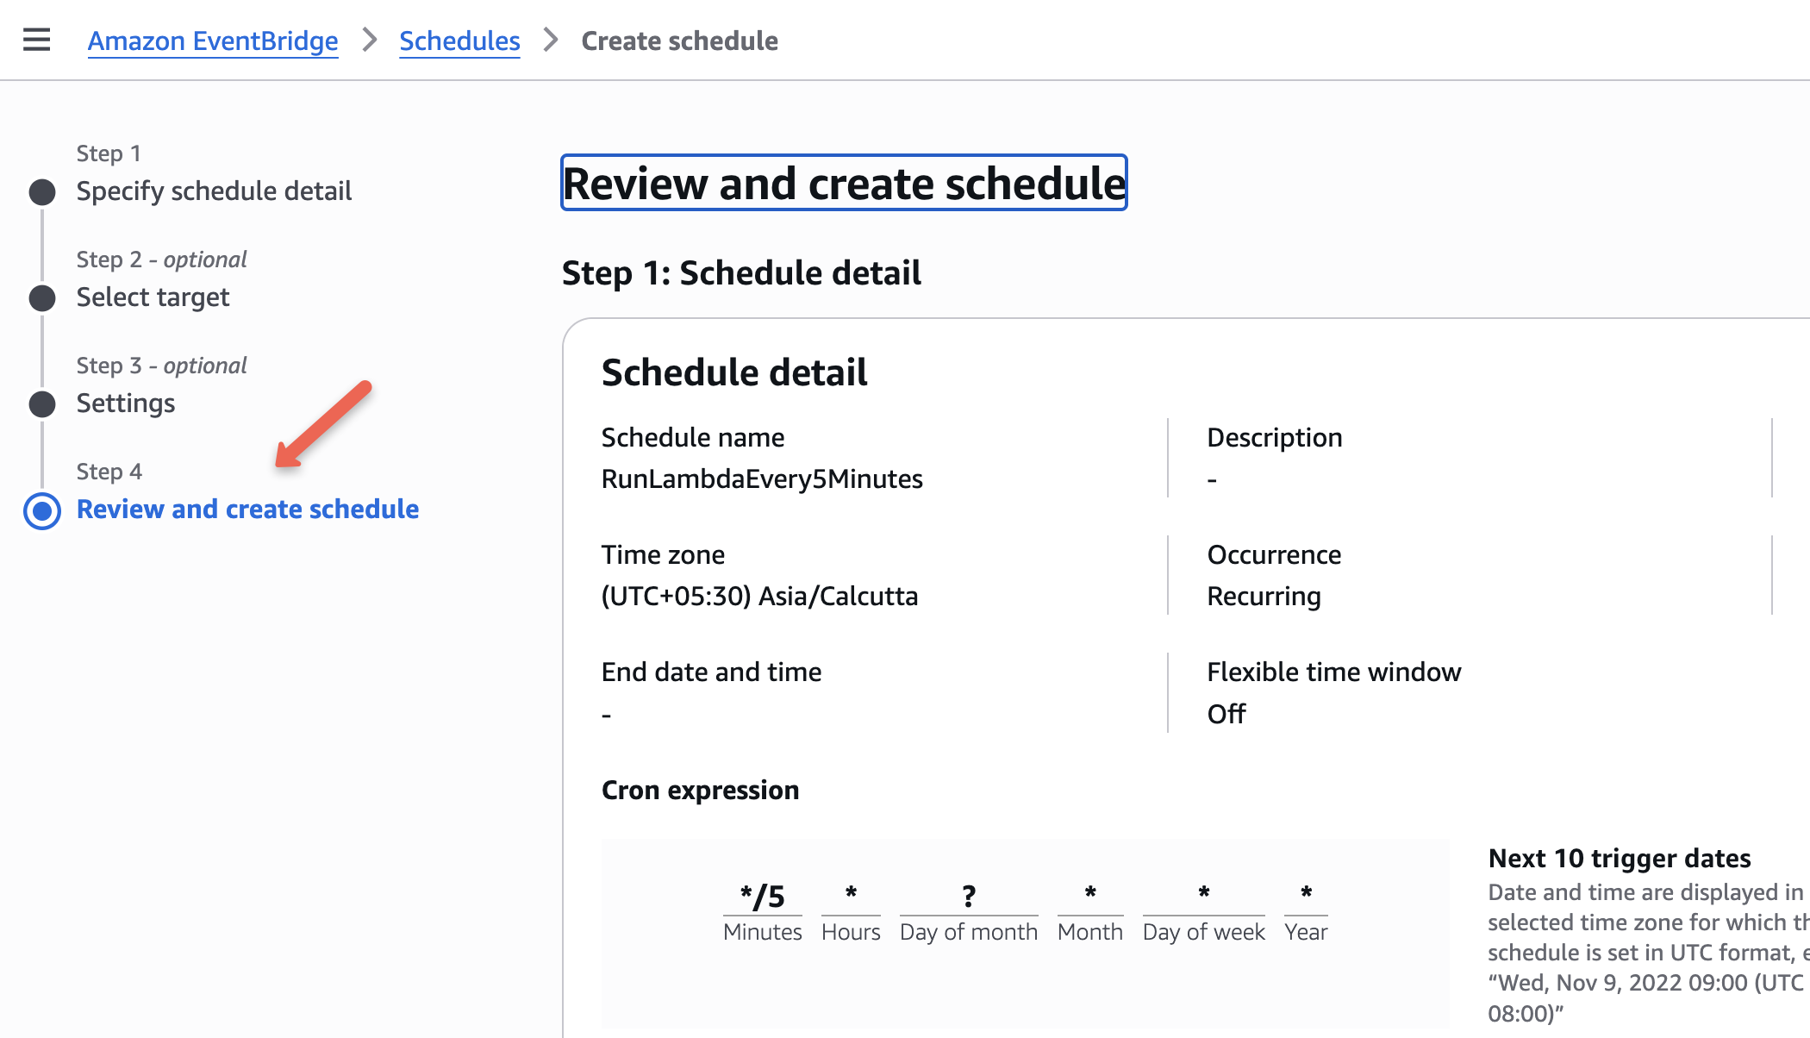This screenshot has height=1038, width=1810.
Task: Click the Description label
Action: 1274,437
